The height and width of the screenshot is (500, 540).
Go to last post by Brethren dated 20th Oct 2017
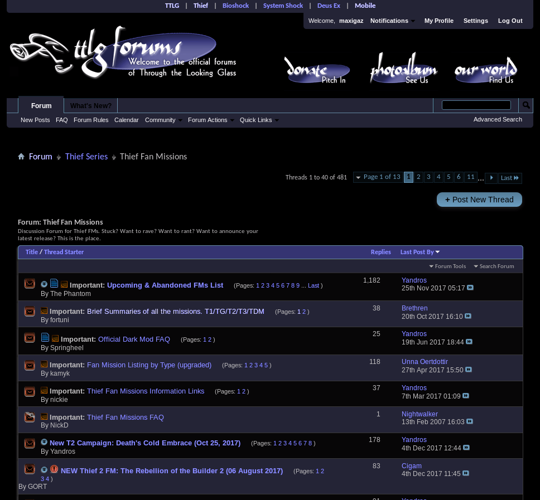click(468, 316)
